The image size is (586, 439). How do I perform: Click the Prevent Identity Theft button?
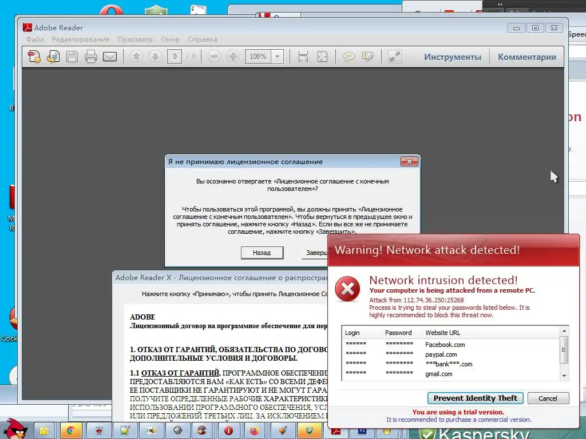[476, 398]
